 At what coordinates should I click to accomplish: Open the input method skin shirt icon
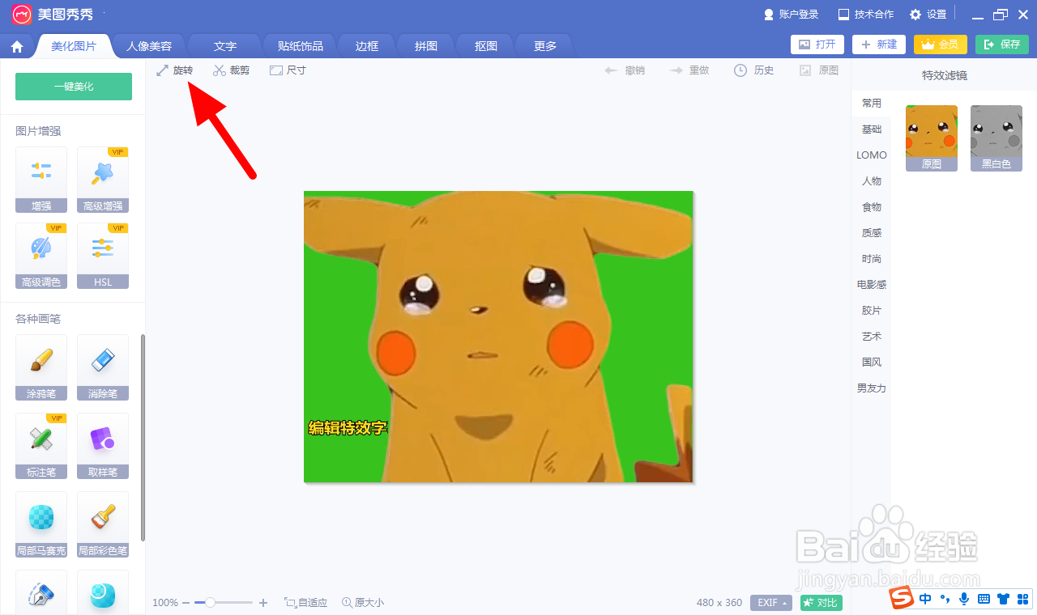click(1004, 599)
